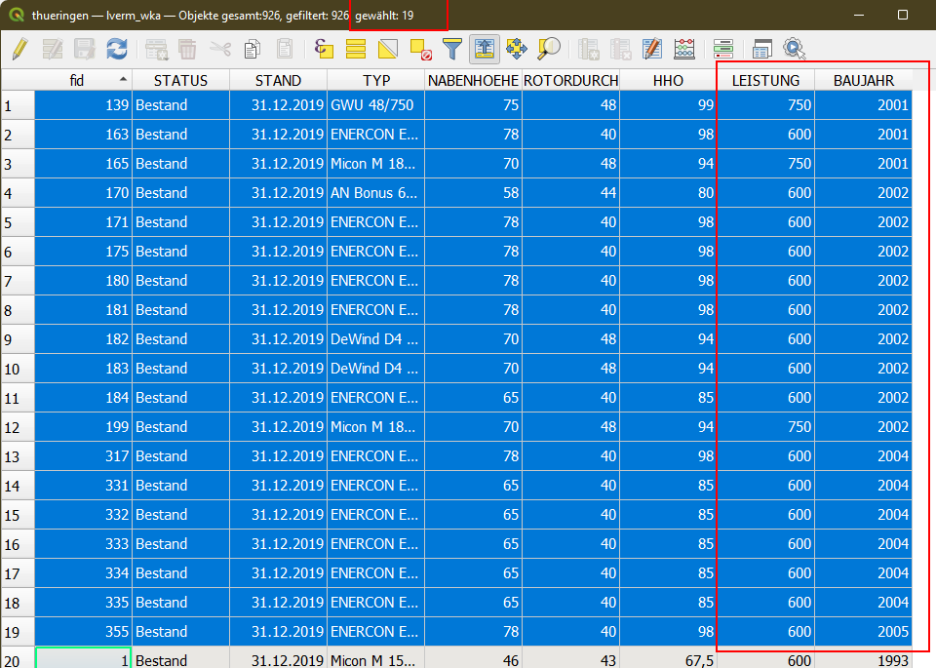Select row 12 via its row number header
This screenshot has height=668, width=936.
[18, 427]
